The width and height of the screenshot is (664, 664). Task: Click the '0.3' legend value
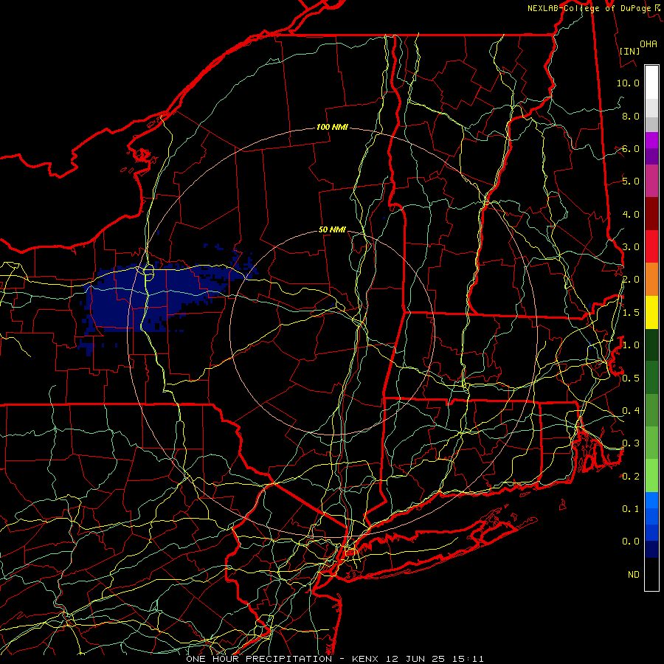click(631, 443)
